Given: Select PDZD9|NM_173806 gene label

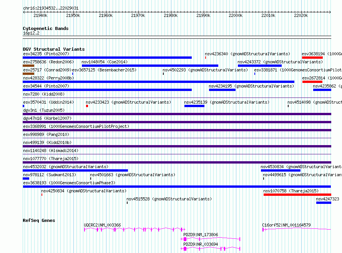Looking at the screenshot, I should 201,235.
